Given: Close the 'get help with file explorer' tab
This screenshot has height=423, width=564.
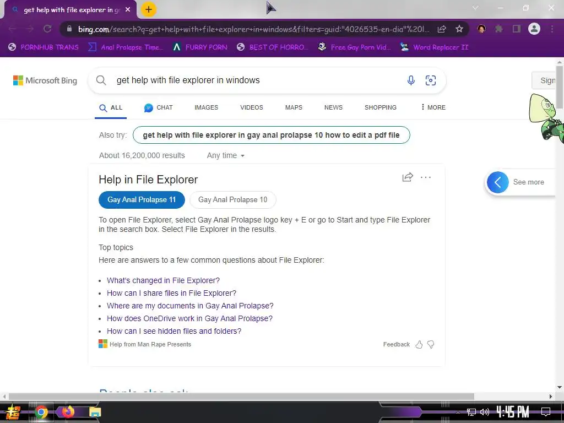Looking at the screenshot, I should (128, 10).
